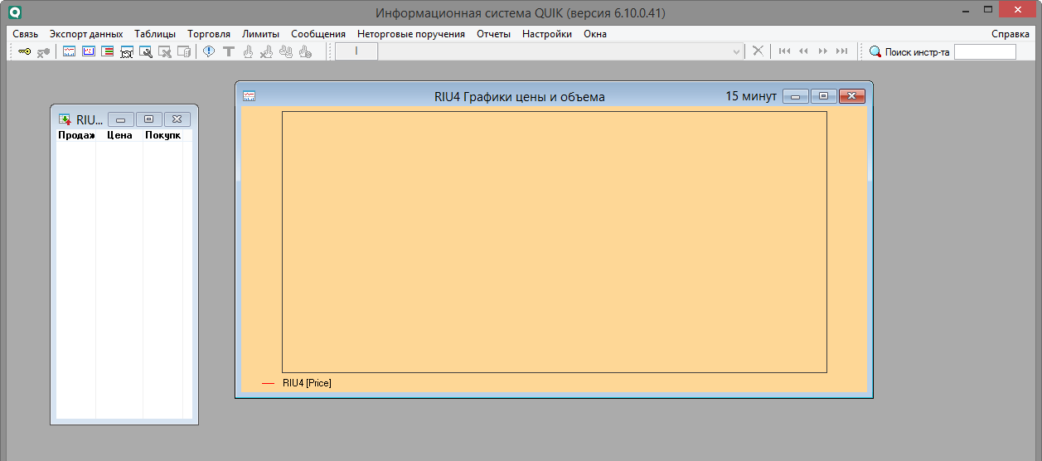Open the Справка menu
This screenshot has width=1042, height=461.
1010,34
